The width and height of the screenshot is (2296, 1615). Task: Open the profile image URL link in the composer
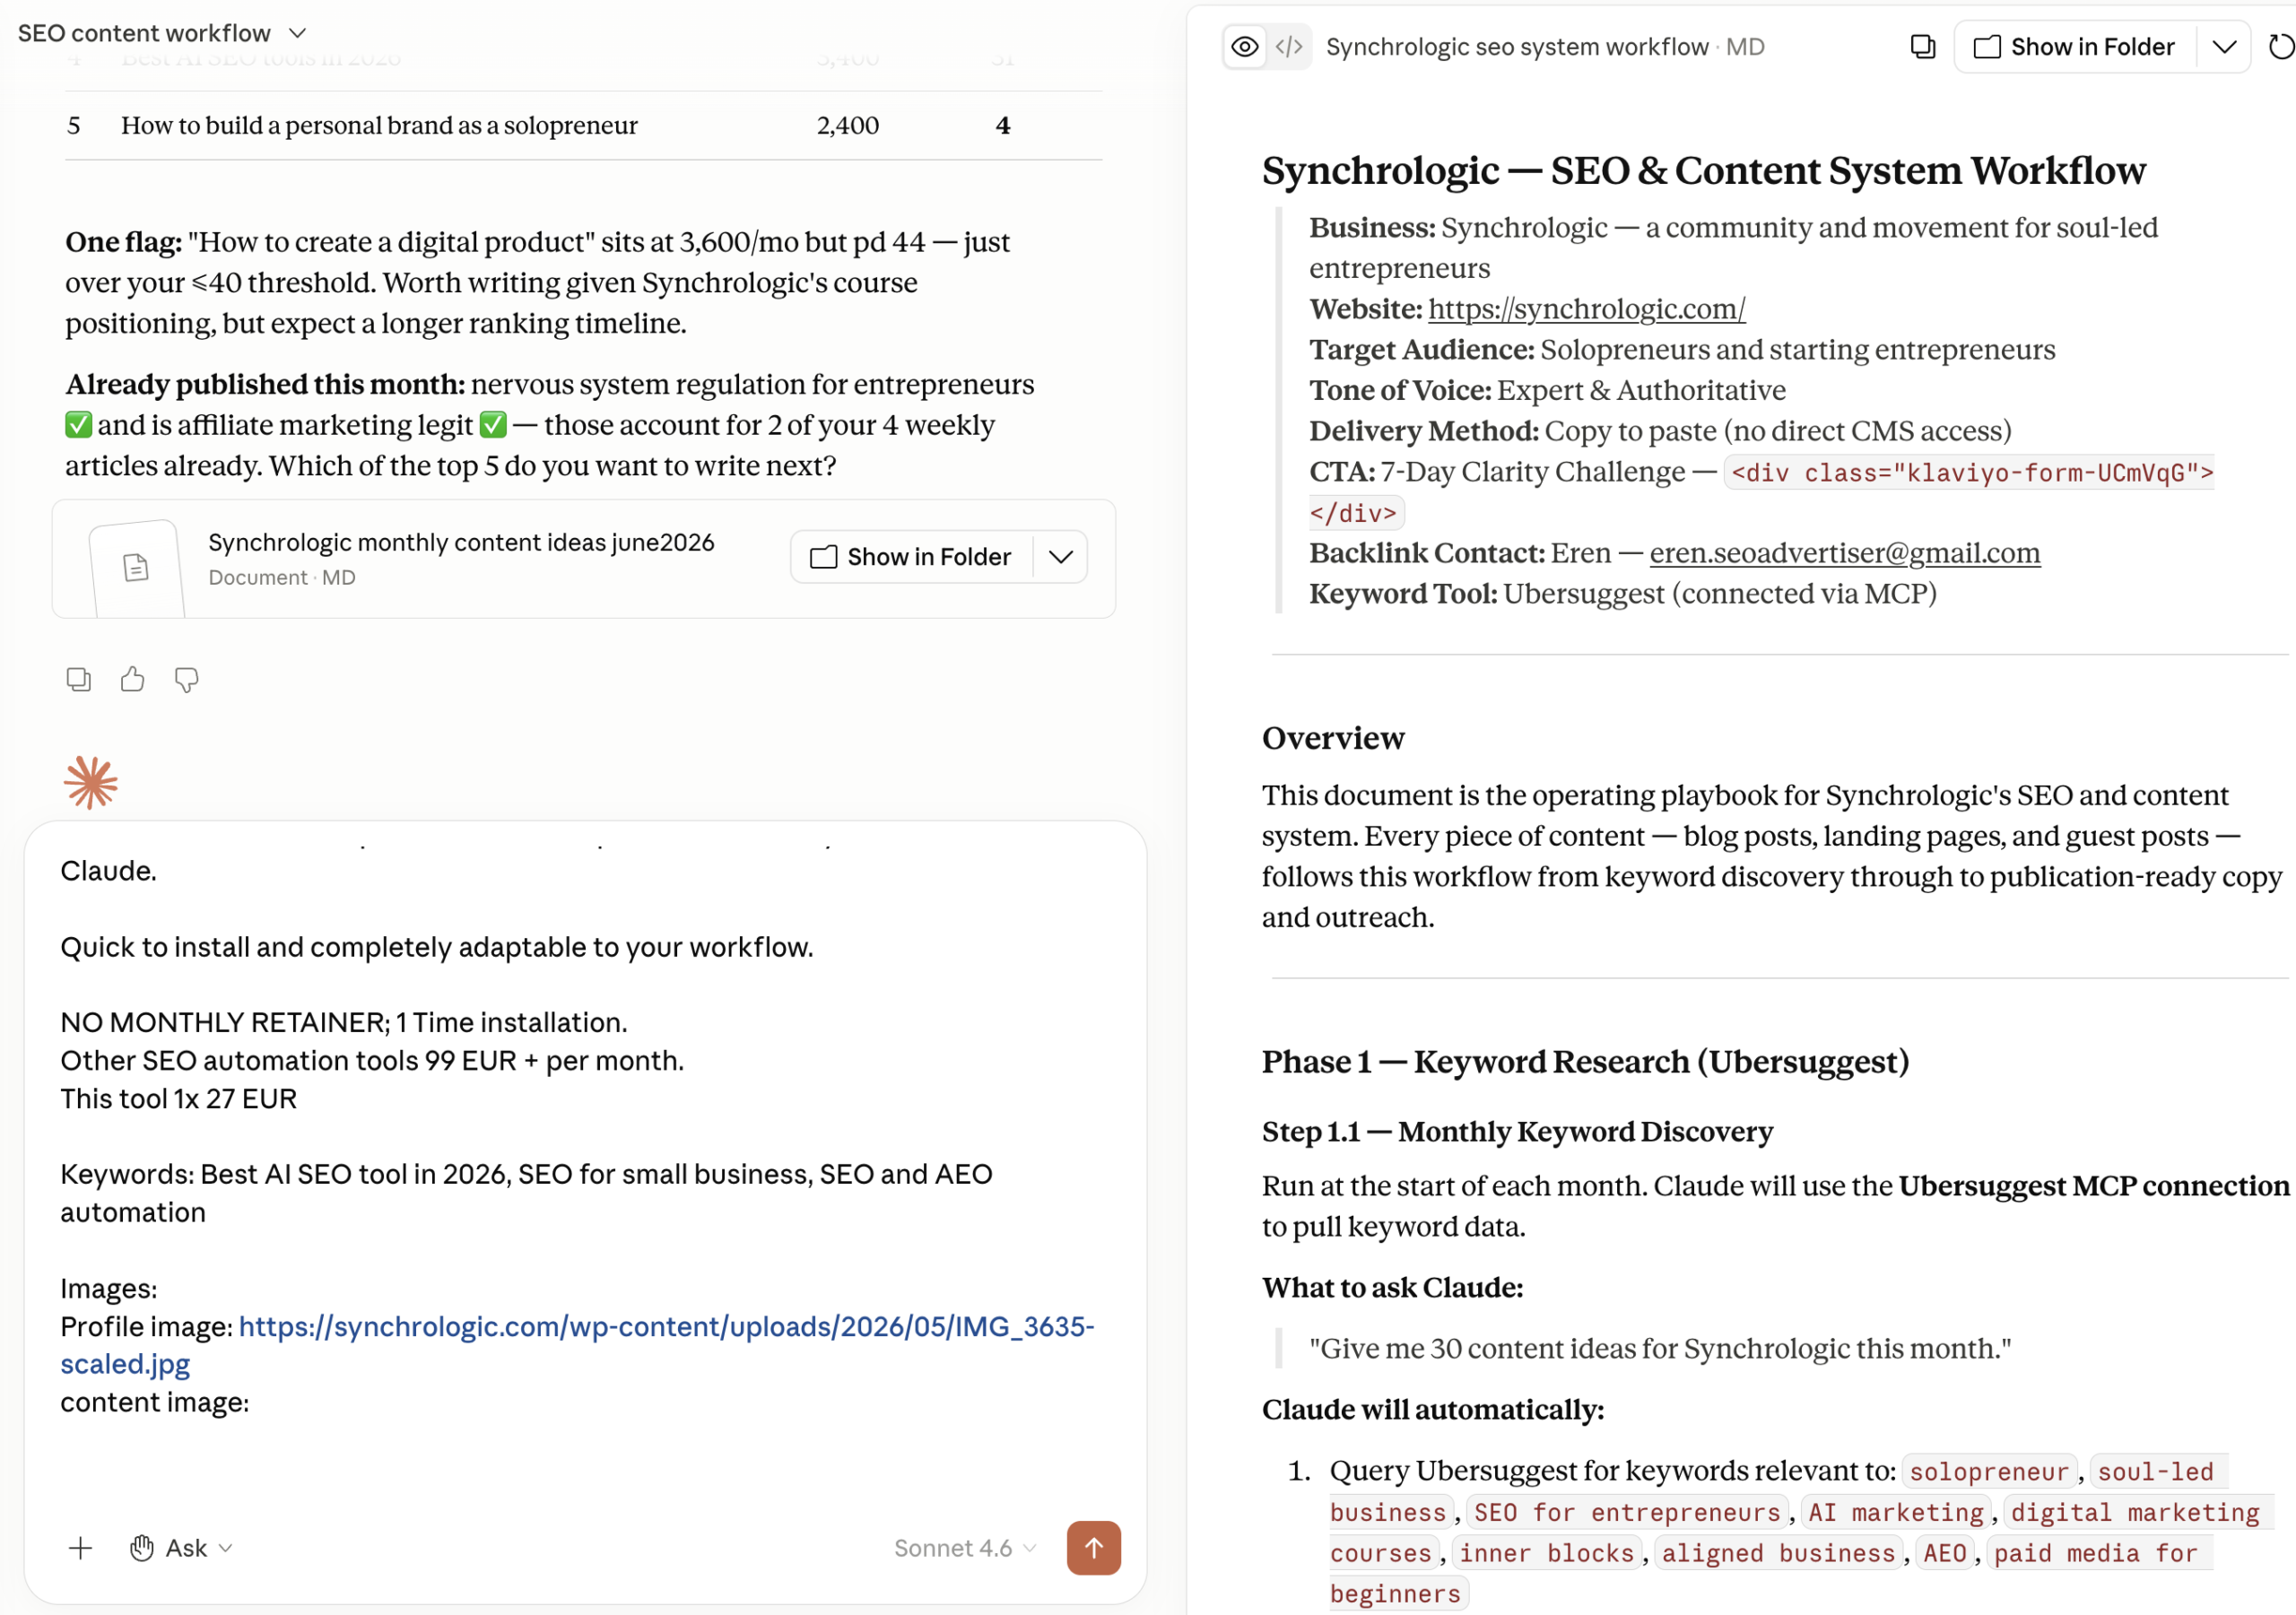click(x=577, y=1345)
